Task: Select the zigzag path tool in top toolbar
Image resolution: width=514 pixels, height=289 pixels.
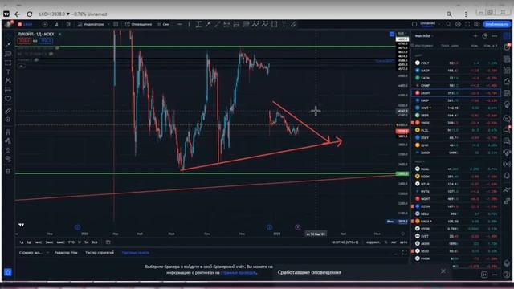Action: pyautogui.click(x=255, y=24)
